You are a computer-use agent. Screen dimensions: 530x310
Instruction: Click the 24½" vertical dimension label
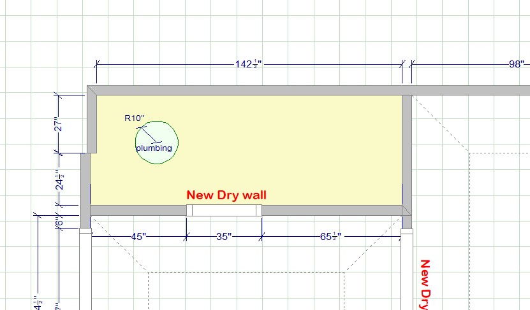[59, 180]
